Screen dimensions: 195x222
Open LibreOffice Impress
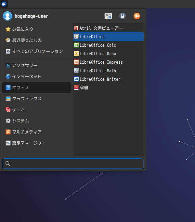coord(108,62)
